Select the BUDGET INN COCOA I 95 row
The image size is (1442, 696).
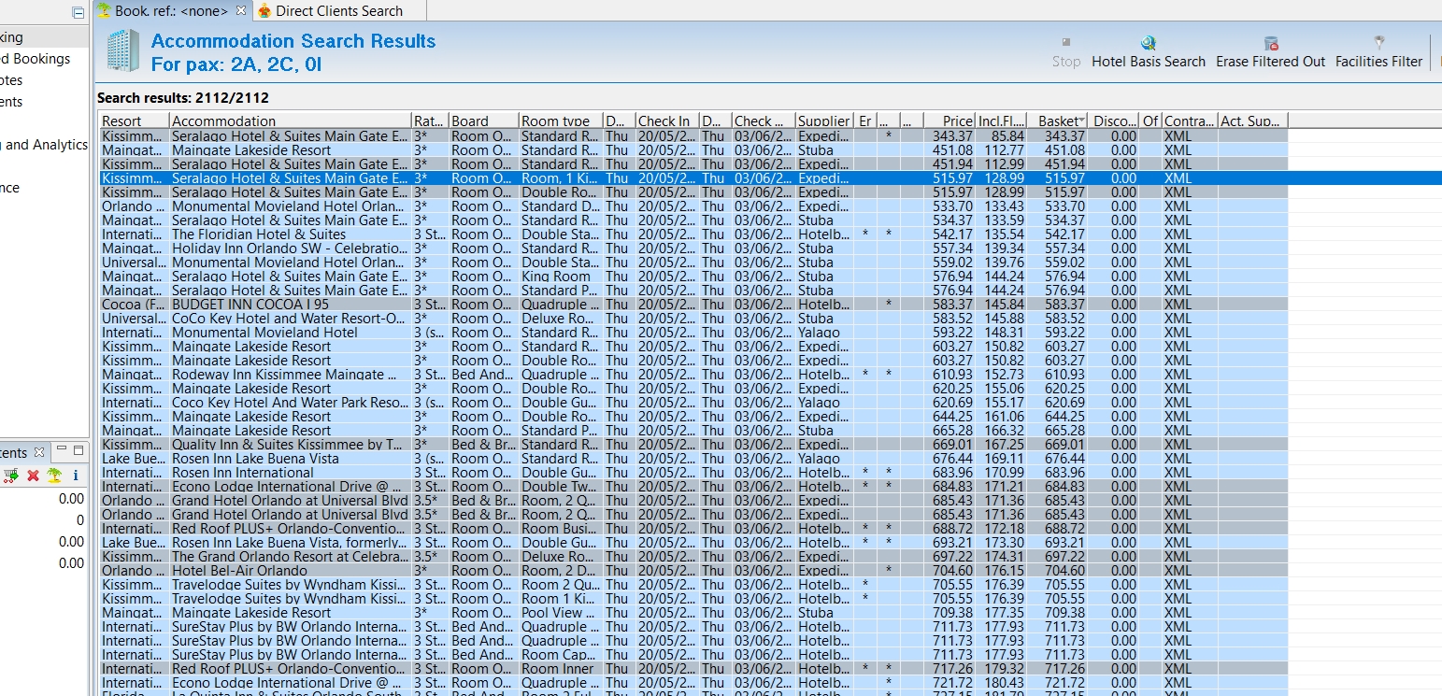pos(693,304)
